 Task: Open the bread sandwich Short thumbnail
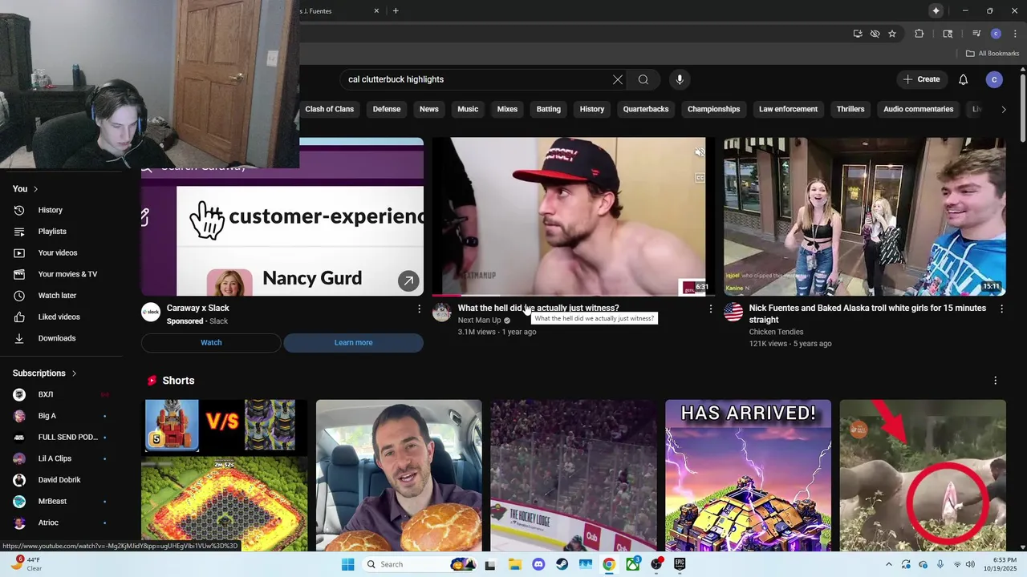399,475
